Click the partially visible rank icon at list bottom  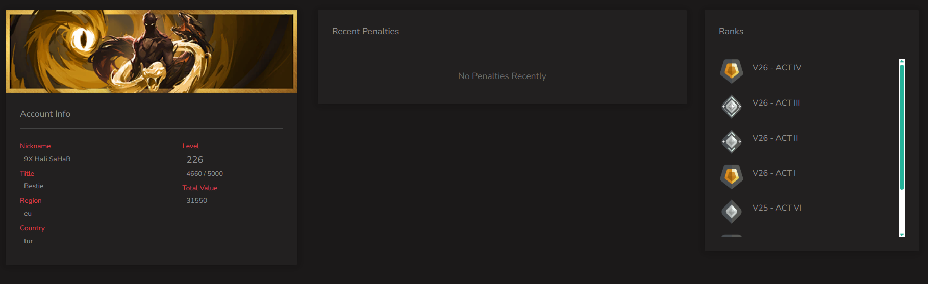(731, 236)
